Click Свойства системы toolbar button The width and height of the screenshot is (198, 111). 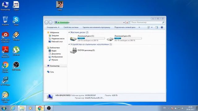71,27
